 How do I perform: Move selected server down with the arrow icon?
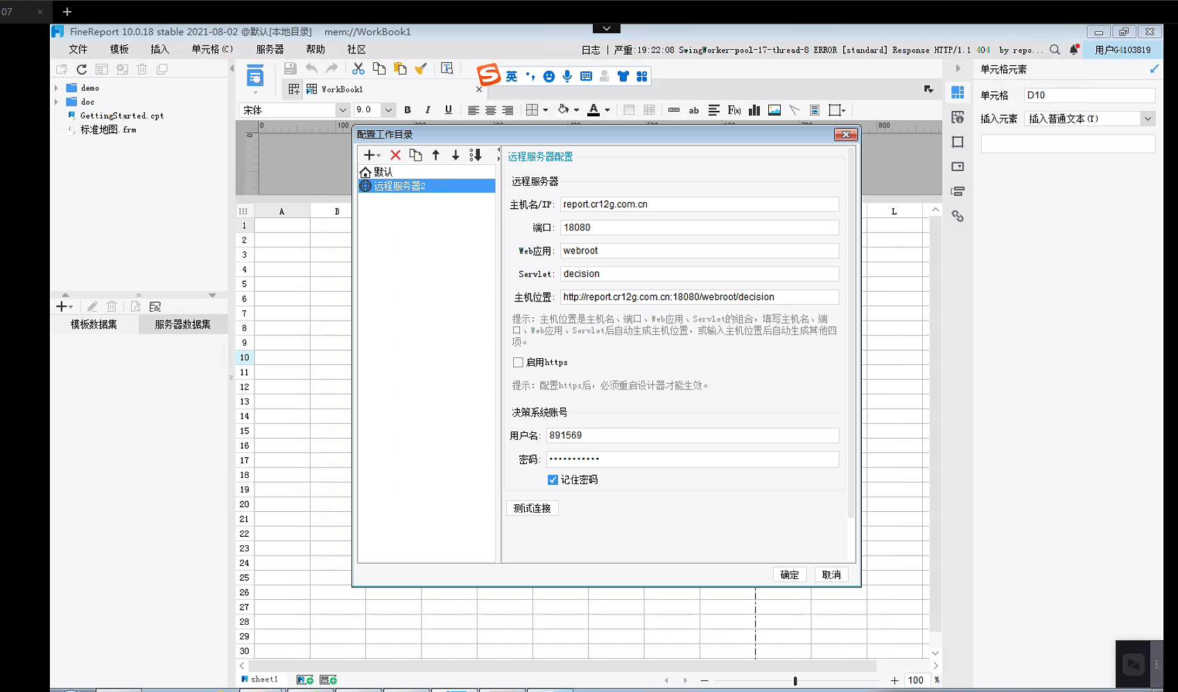(456, 155)
